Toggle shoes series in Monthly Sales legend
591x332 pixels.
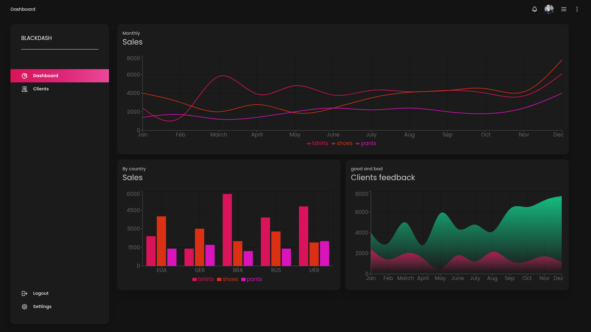342,143
